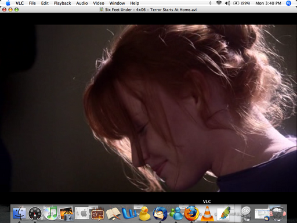
Task: Open the Apple menu
Action: click(8, 3)
